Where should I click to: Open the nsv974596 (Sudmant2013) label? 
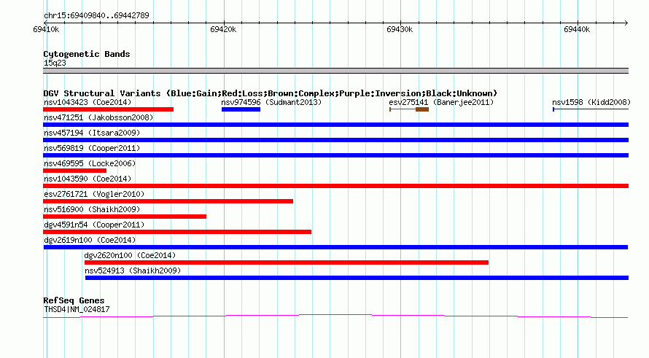pyautogui.click(x=271, y=102)
